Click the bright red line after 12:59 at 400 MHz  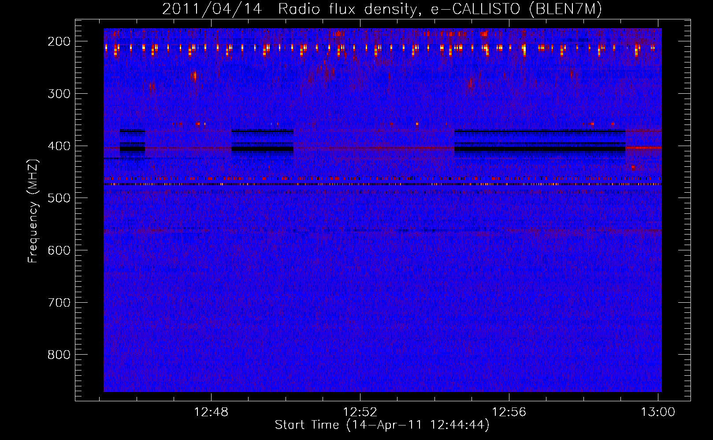pos(644,148)
